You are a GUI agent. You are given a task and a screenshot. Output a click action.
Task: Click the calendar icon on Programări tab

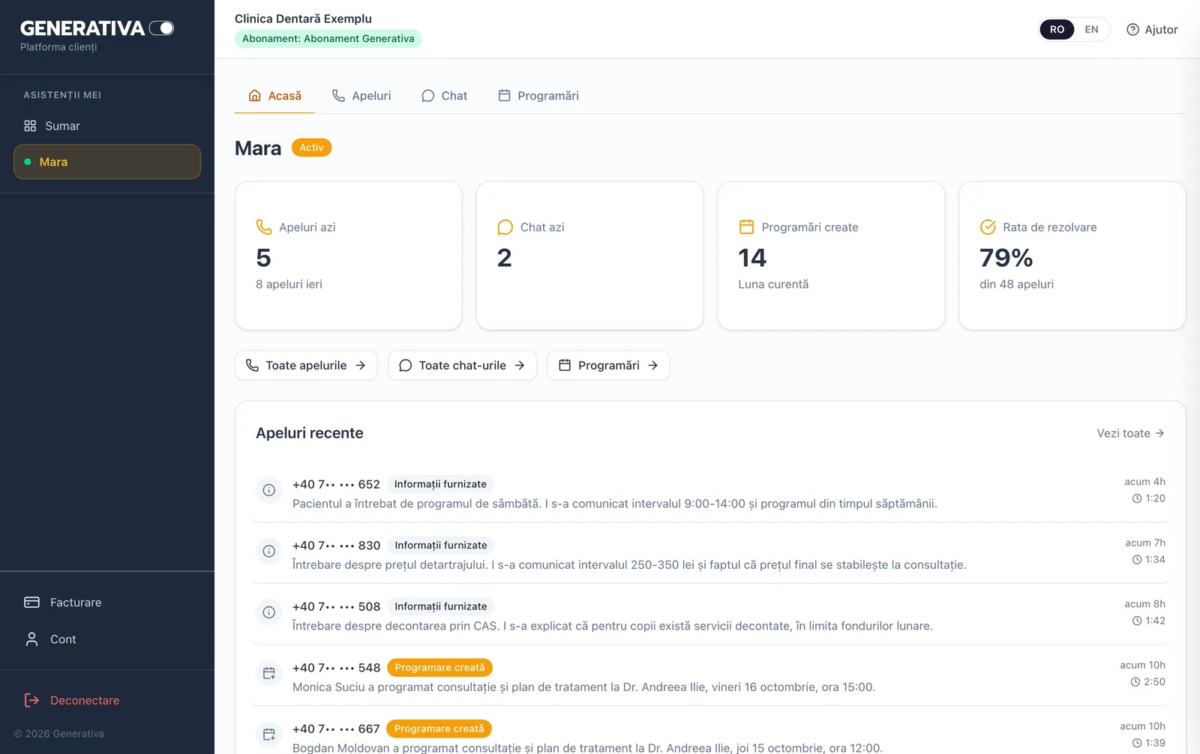pyautogui.click(x=505, y=96)
